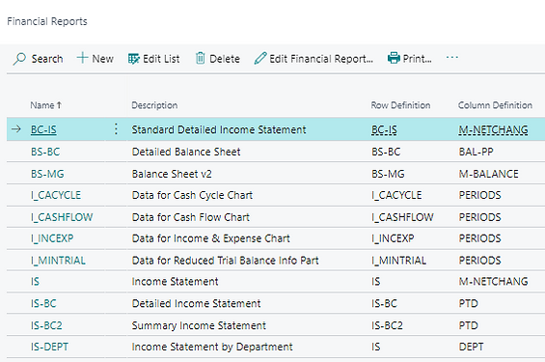
Task: Click the Search magnifier icon
Action: (x=19, y=59)
